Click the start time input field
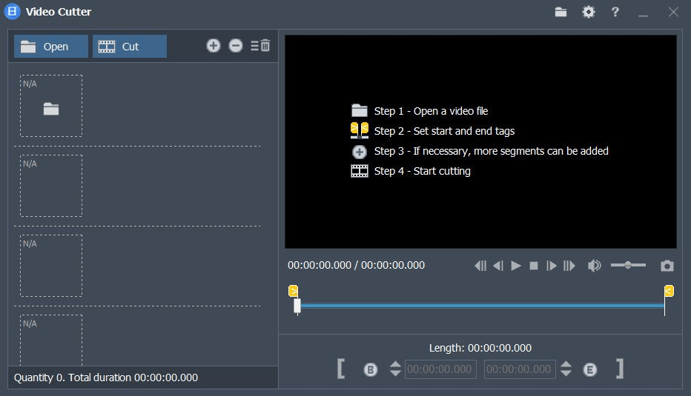The height and width of the screenshot is (396, 691). point(440,369)
